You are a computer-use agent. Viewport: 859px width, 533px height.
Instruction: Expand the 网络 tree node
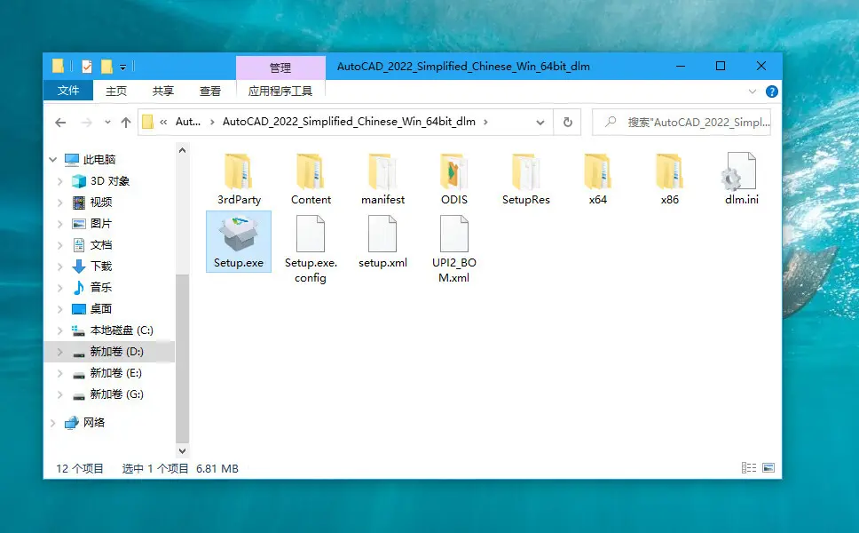click(52, 422)
